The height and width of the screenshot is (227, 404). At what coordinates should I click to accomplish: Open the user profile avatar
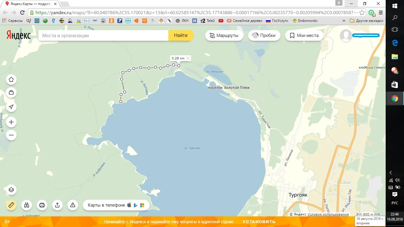click(346, 35)
